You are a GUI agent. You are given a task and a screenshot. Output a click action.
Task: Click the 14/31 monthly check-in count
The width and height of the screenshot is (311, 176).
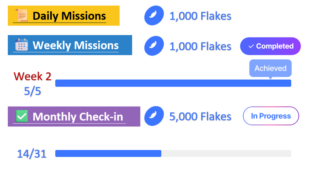coord(32,154)
